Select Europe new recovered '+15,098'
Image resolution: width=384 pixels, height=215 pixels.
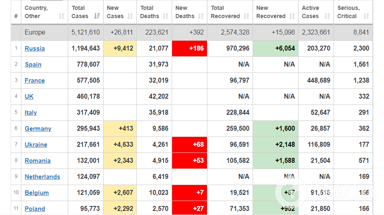(x=283, y=32)
